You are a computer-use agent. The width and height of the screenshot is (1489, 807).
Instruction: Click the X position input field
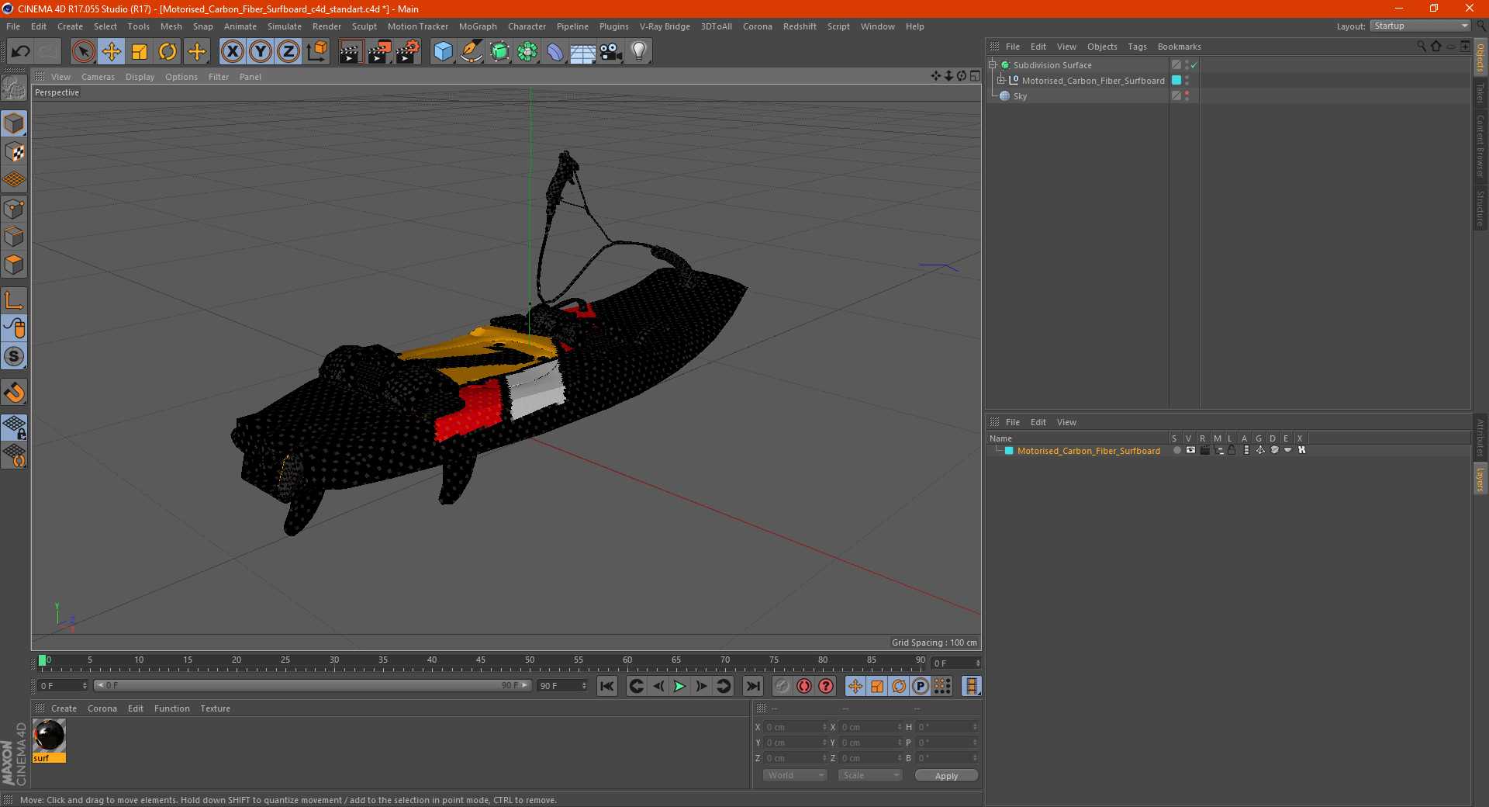pos(796,727)
